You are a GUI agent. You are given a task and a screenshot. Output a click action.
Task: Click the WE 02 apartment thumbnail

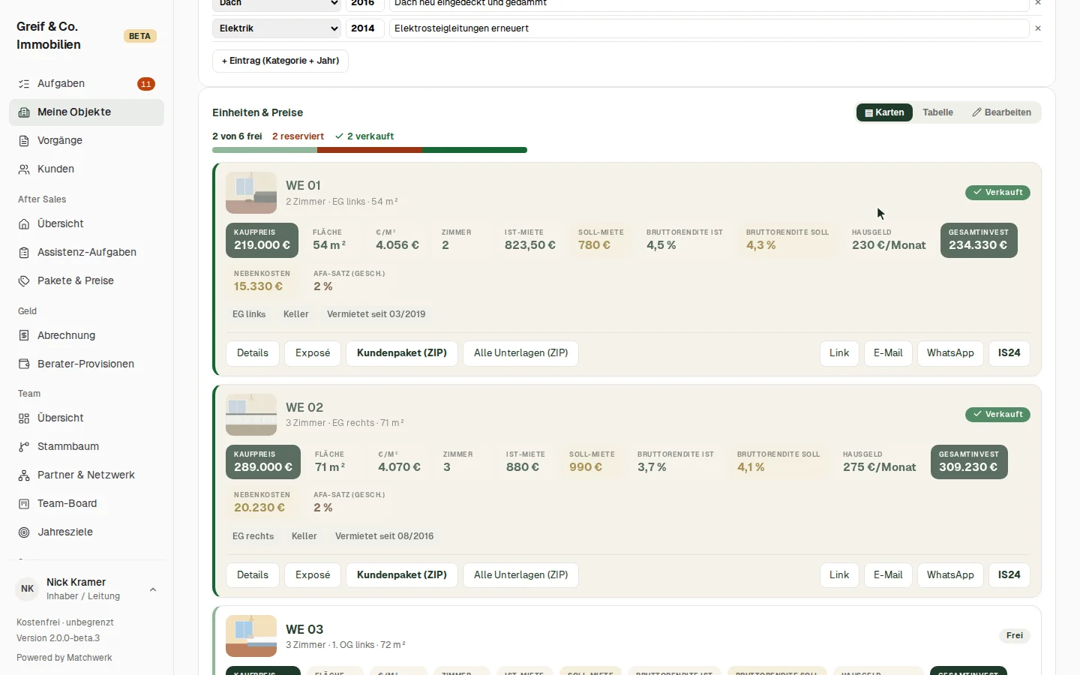click(x=251, y=415)
